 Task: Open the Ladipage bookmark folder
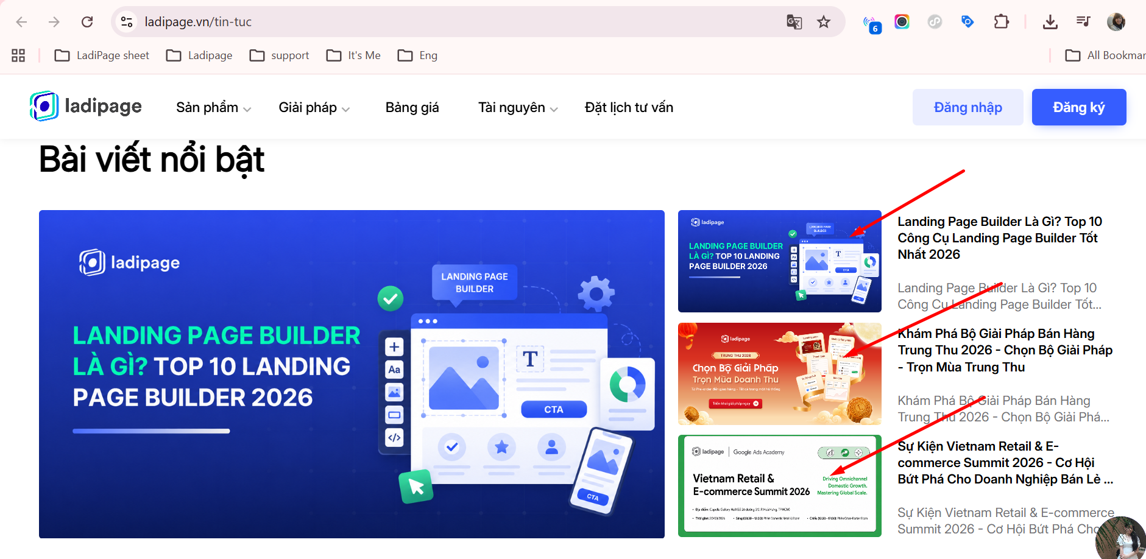point(199,55)
